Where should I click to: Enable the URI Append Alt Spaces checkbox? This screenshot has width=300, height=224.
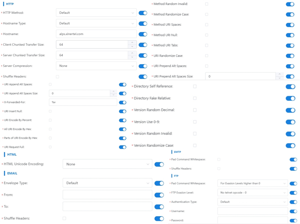[x=50, y=85]
